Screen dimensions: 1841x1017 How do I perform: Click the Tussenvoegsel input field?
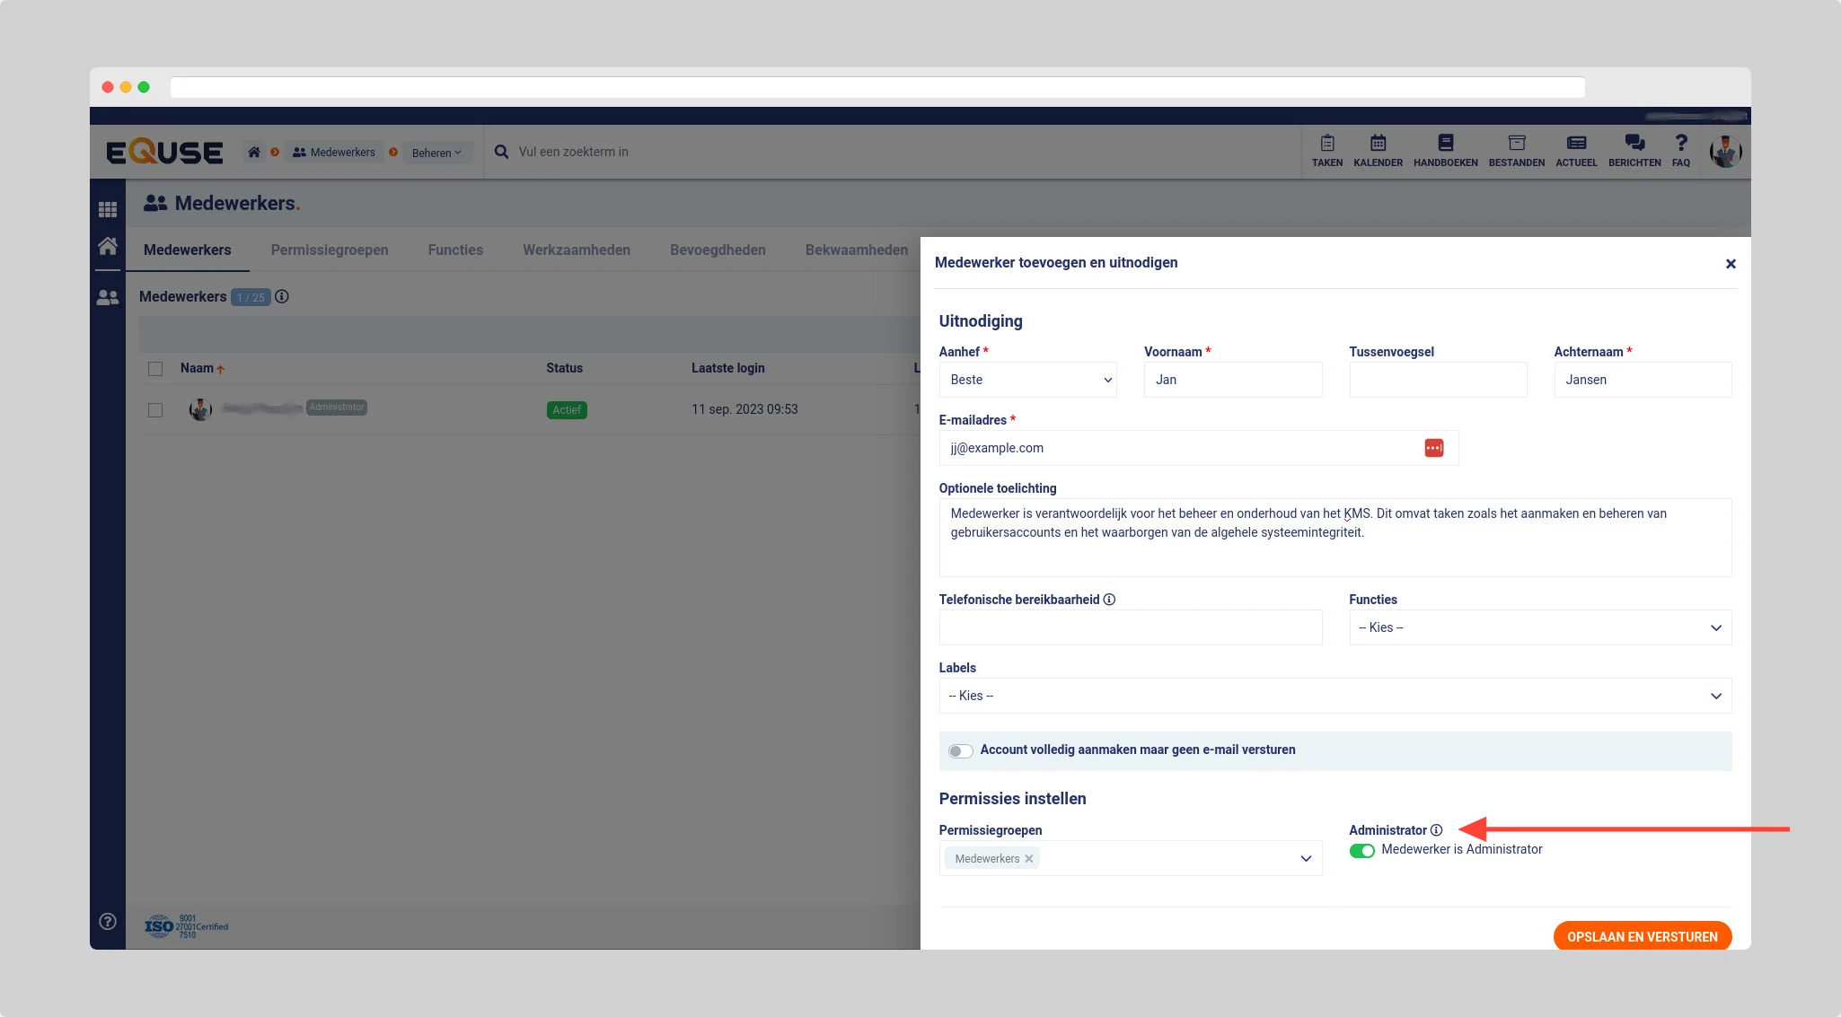click(1437, 380)
